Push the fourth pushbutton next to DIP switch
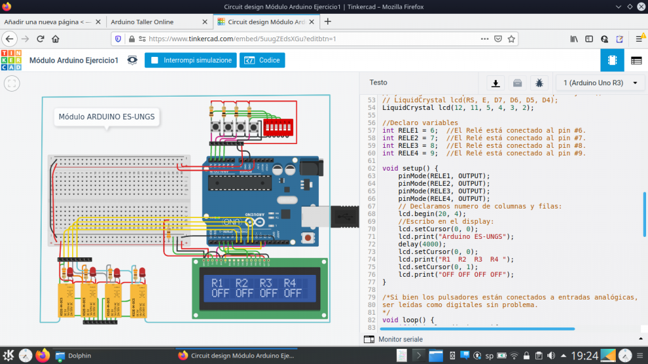This screenshot has height=364, width=648. tap(253, 126)
